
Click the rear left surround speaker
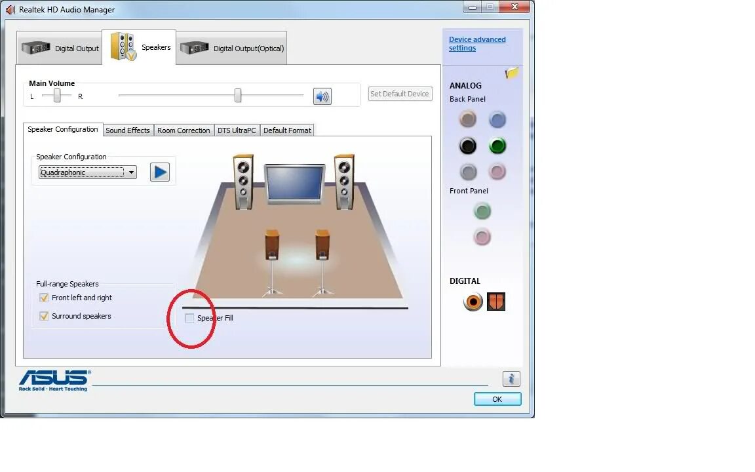(x=272, y=262)
